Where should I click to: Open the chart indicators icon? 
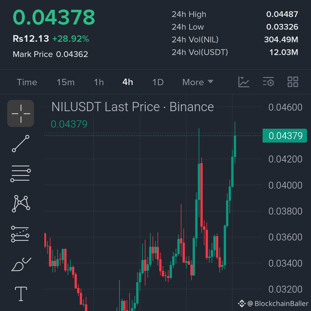tap(244, 82)
